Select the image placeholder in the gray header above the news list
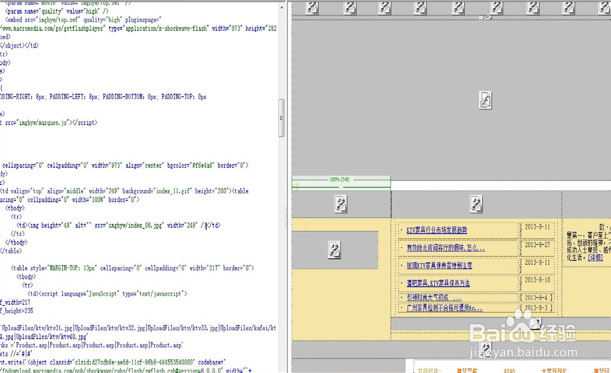This screenshot has width=611, height=373. (x=476, y=204)
